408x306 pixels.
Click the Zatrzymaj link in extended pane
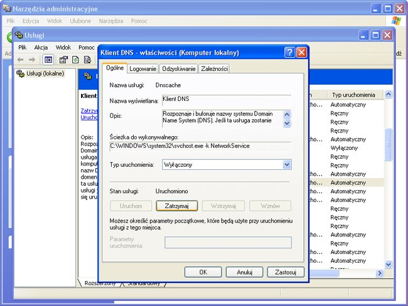pos(89,110)
